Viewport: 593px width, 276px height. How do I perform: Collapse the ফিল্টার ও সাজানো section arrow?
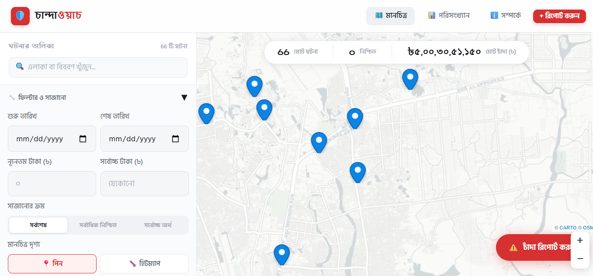pos(184,98)
